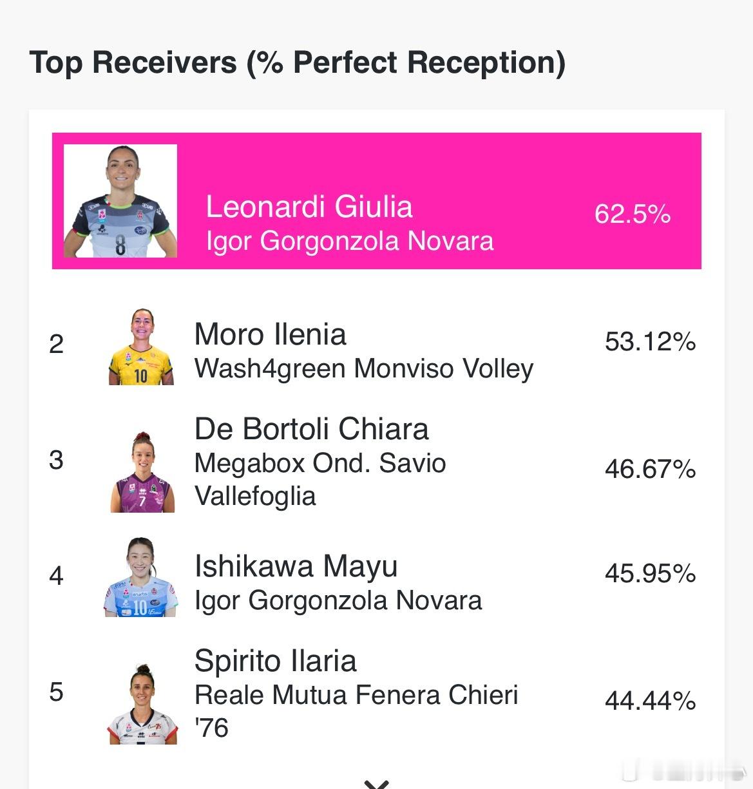Open the Reale Mutua Fenera Chieri '76 team
This screenshot has width=753, height=789.
click(356, 710)
